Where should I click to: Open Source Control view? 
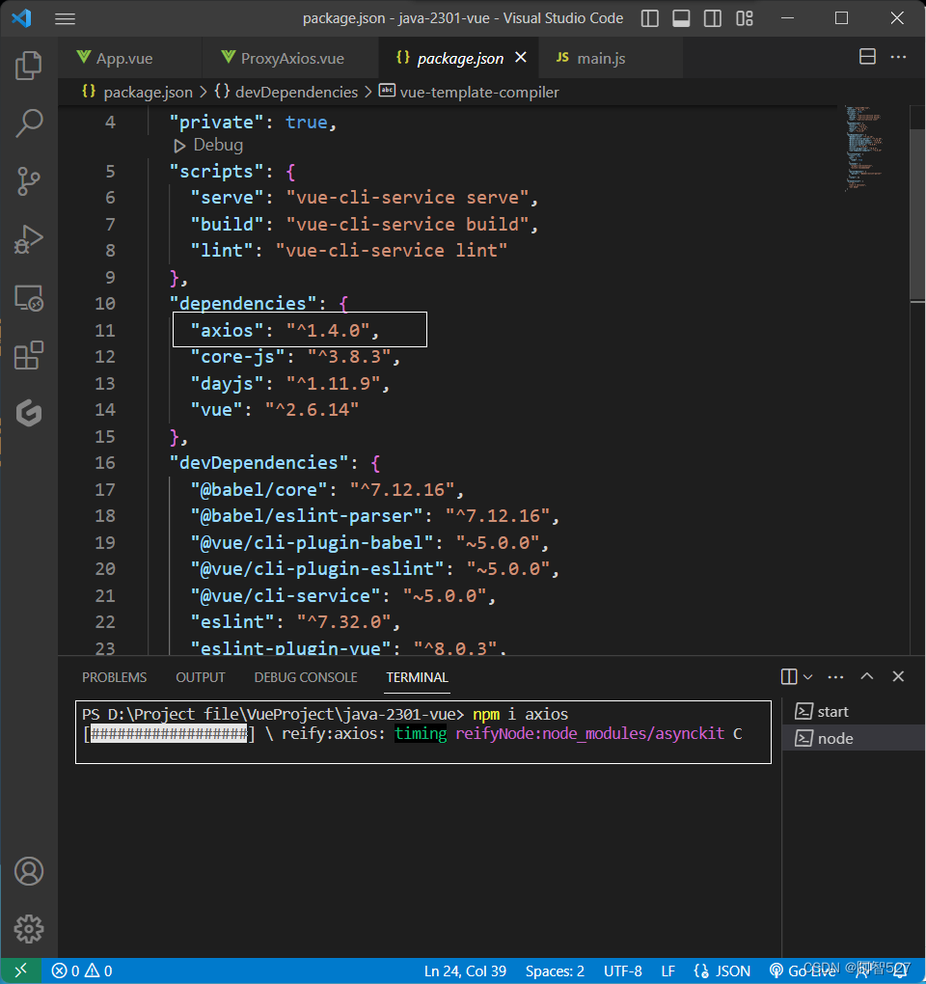28,181
